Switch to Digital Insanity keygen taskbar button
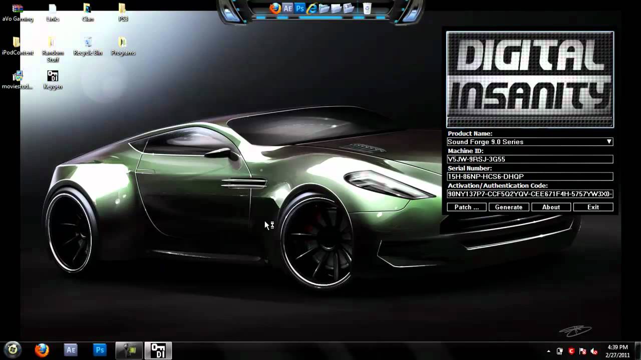The height and width of the screenshot is (360, 641). tap(158, 350)
